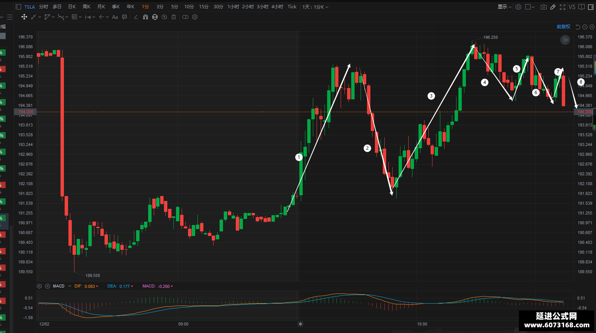Select the move/crosshair cursor tool
596x333 pixels.
(24, 17)
